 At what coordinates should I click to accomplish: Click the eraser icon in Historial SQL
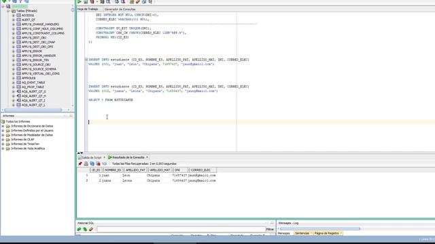pos(91,229)
